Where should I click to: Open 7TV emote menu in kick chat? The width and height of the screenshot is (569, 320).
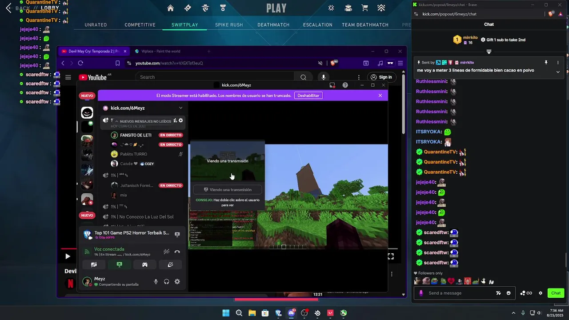[498, 293]
